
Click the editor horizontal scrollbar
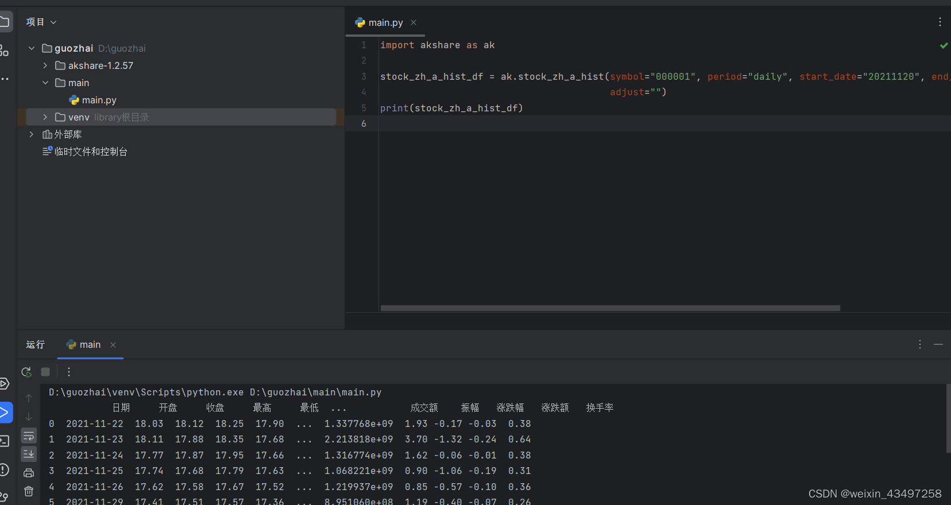[610, 308]
